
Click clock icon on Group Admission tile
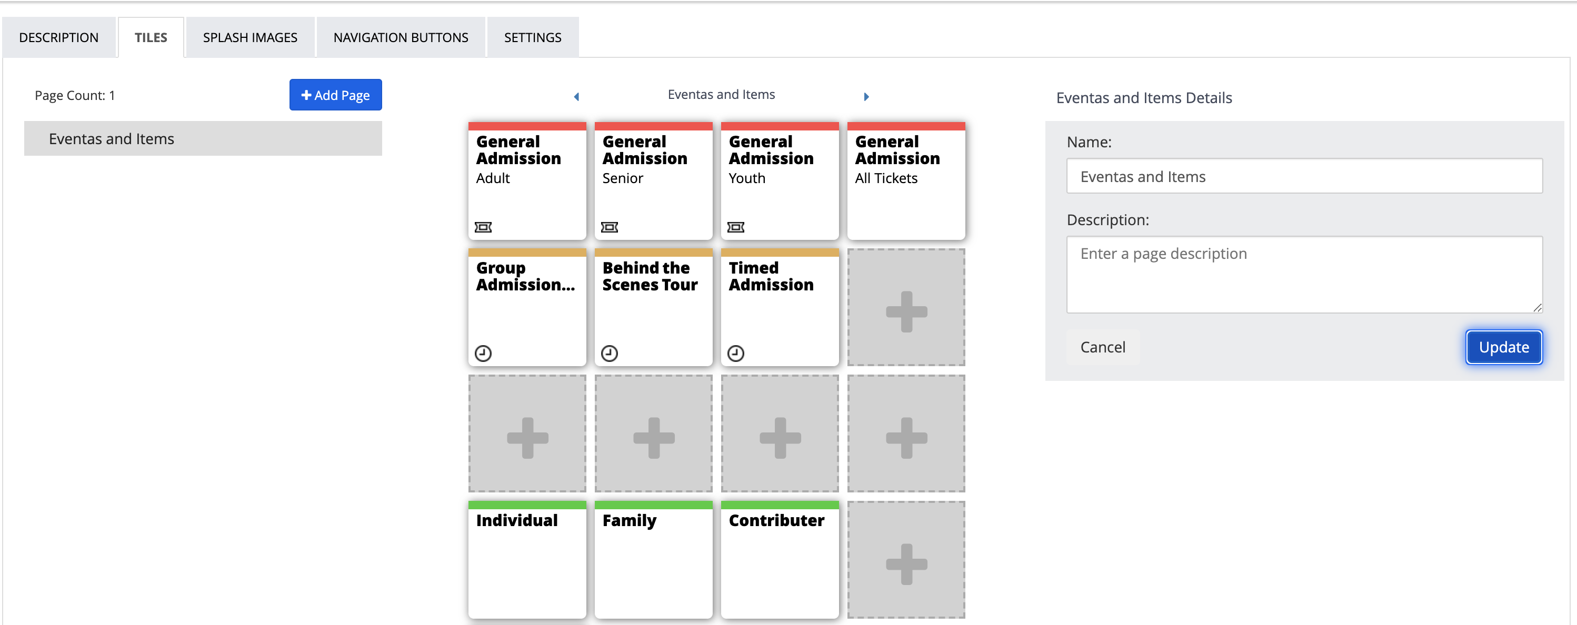pyautogui.click(x=483, y=353)
